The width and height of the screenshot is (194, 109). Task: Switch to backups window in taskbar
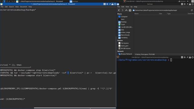pos(74,1)
